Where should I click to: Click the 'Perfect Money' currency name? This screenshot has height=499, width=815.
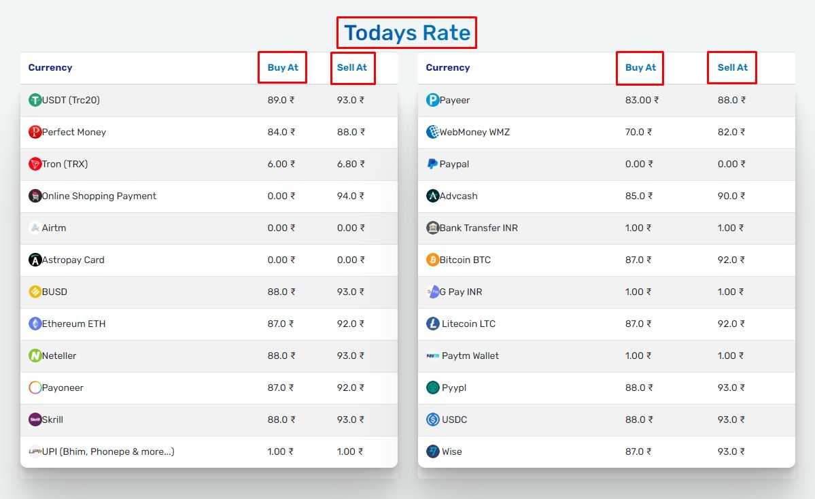[74, 132]
